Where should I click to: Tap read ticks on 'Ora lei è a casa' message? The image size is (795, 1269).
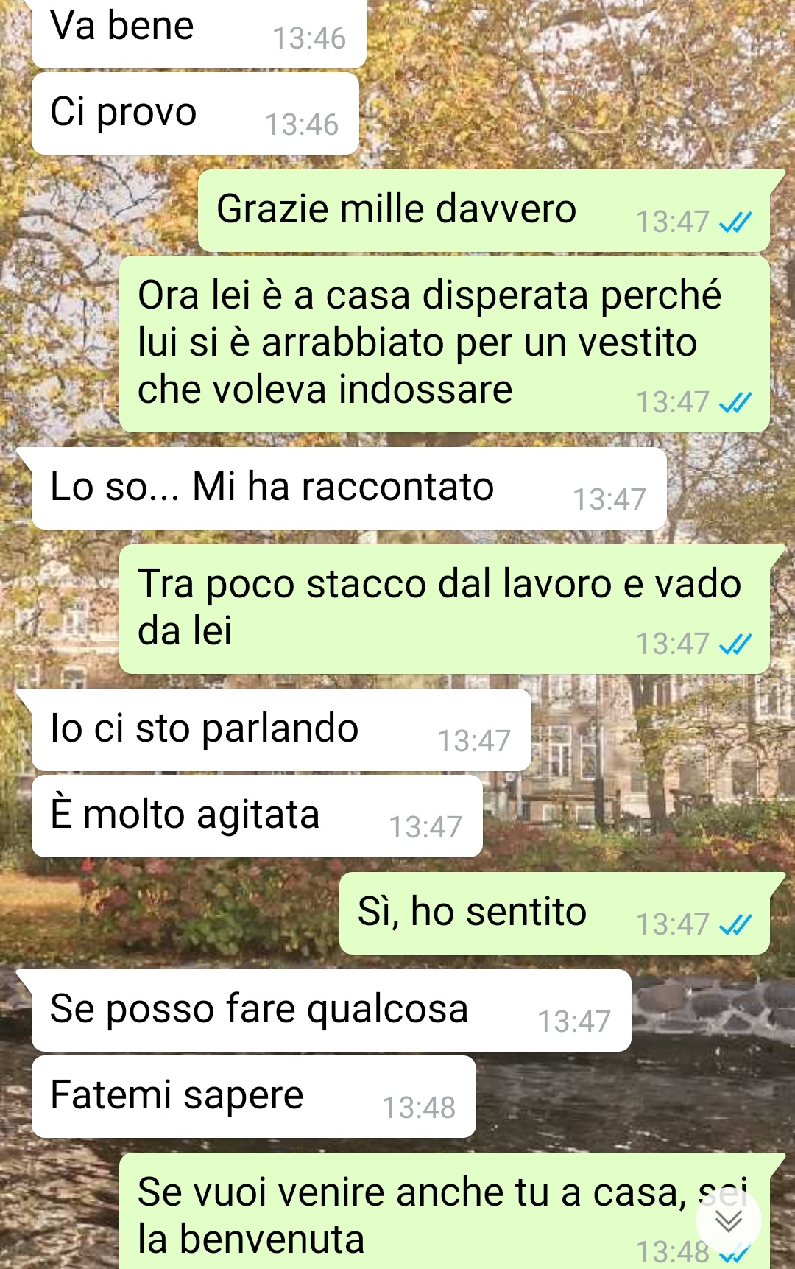[x=735, y=403]
